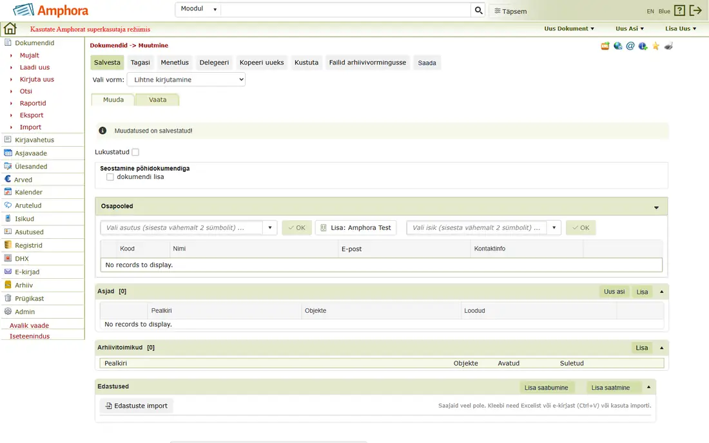709x443 pixels.
Task: Click the printer icon
Action: (668, 46)
